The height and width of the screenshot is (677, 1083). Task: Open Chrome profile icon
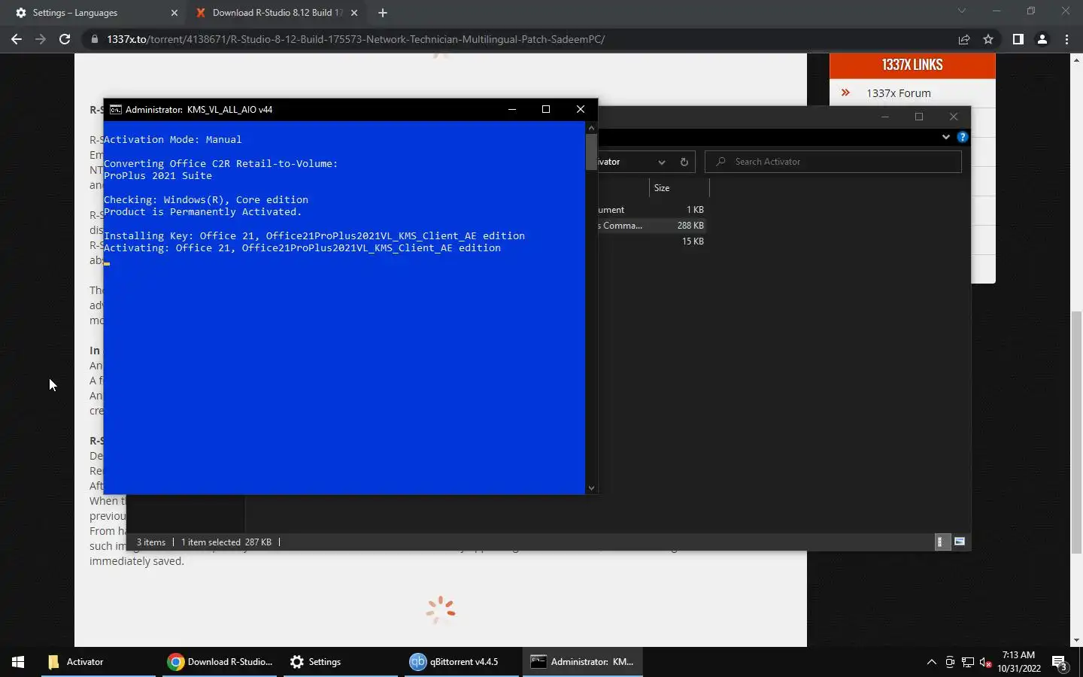click(x=1042, y=39)
